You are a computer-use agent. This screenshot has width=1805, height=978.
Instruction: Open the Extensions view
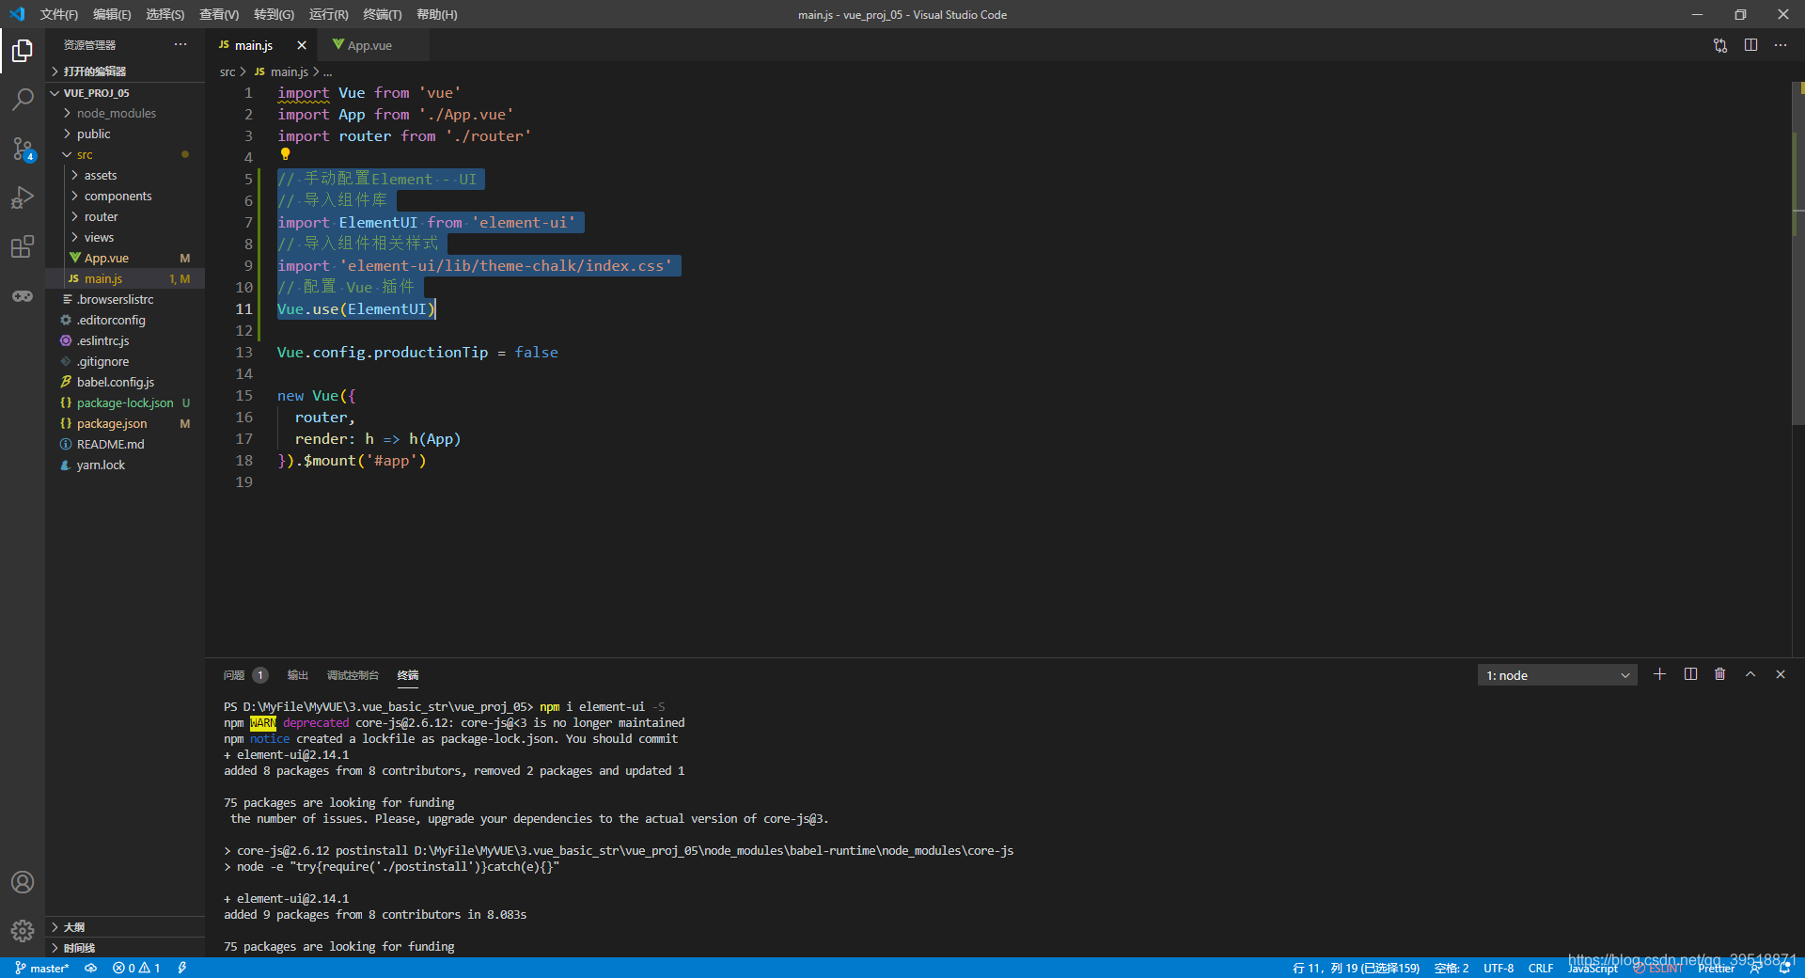[23, 246]
